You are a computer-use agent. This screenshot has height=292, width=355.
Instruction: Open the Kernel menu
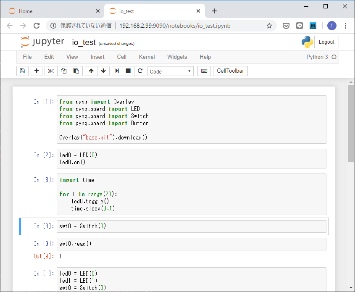(x=147, y=57)
